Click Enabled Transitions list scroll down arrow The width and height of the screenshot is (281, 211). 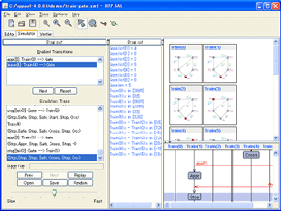[x=100, y=83]
